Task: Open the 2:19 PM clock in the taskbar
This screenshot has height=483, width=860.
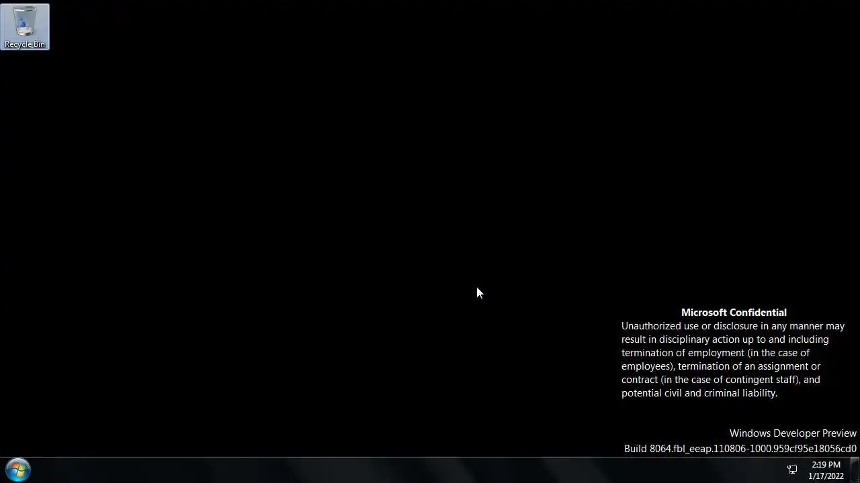Action: 826,470
